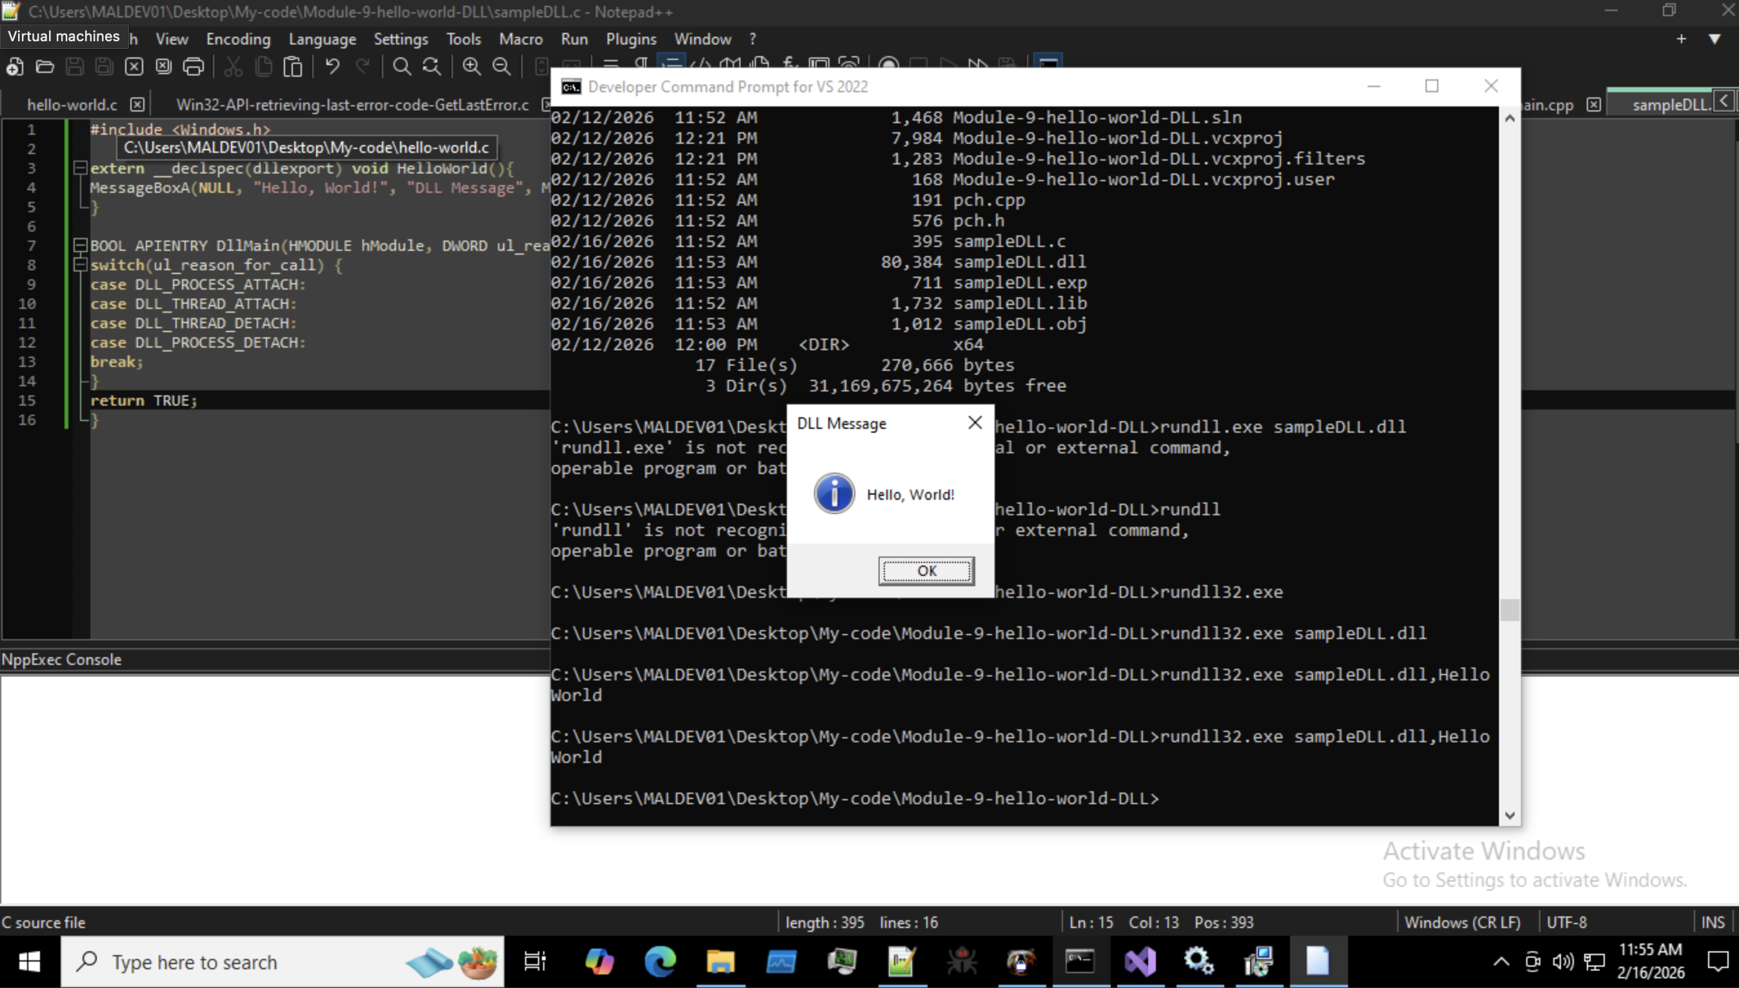Click OK on the Hello World dialog
This screenshot has height=988, width=1739.
pos(926,571)
